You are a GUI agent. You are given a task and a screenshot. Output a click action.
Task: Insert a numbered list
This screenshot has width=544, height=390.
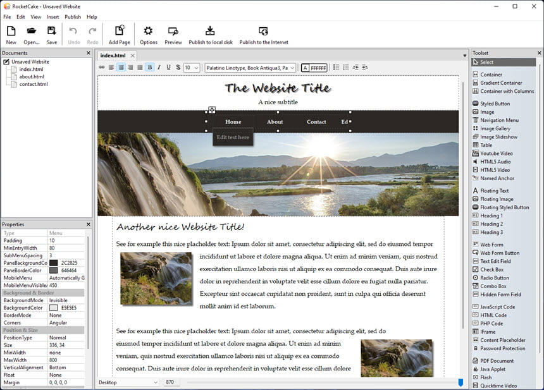tap(346, 67)
